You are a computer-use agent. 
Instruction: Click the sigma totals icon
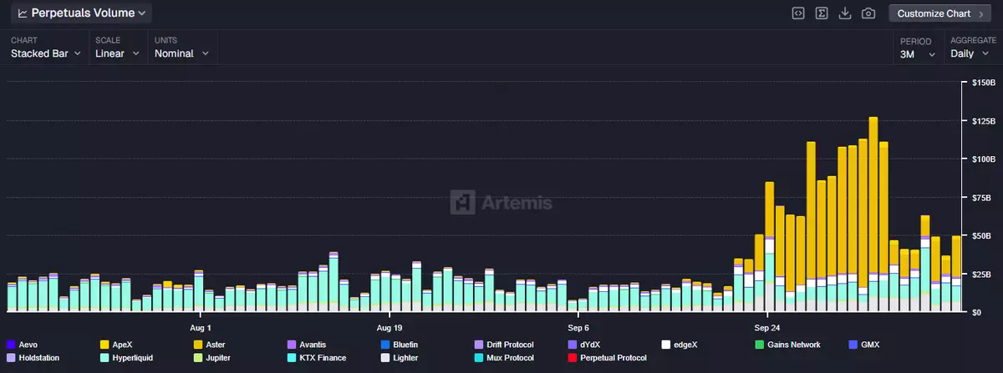coord(822,13)
